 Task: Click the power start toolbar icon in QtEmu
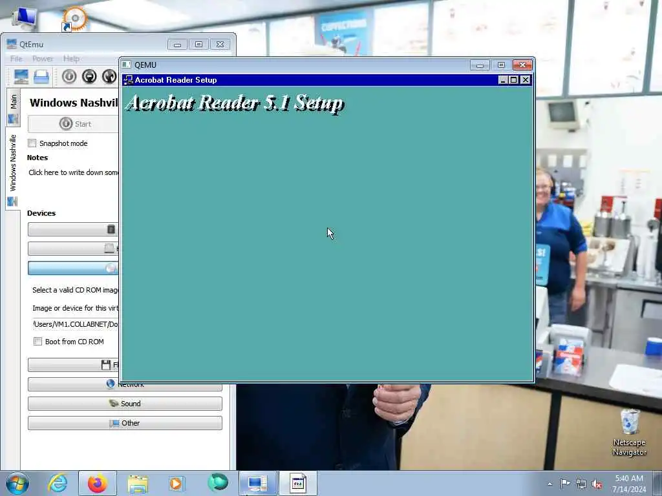click(69, 76)
